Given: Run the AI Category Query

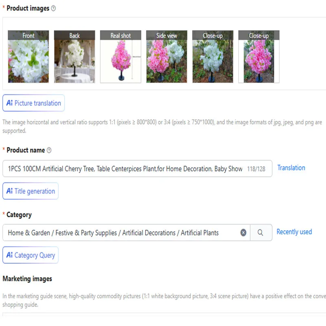Looking at the screenshot, I should click(31, 255).
